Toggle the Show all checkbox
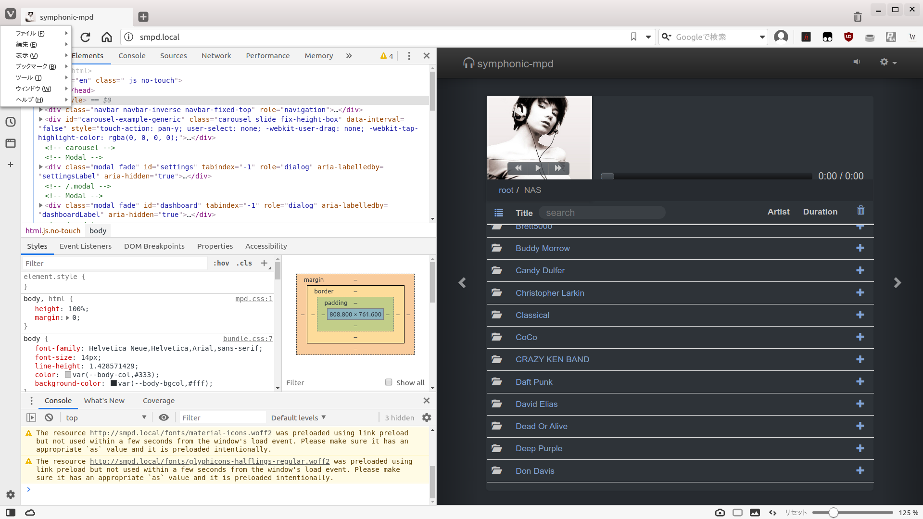This screenshot has height=519, width=923. click(389, 382)
